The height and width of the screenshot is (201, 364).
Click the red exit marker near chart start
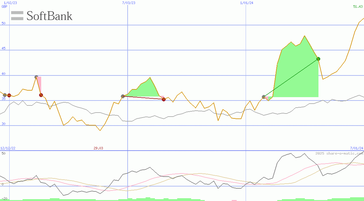(10, 96)
